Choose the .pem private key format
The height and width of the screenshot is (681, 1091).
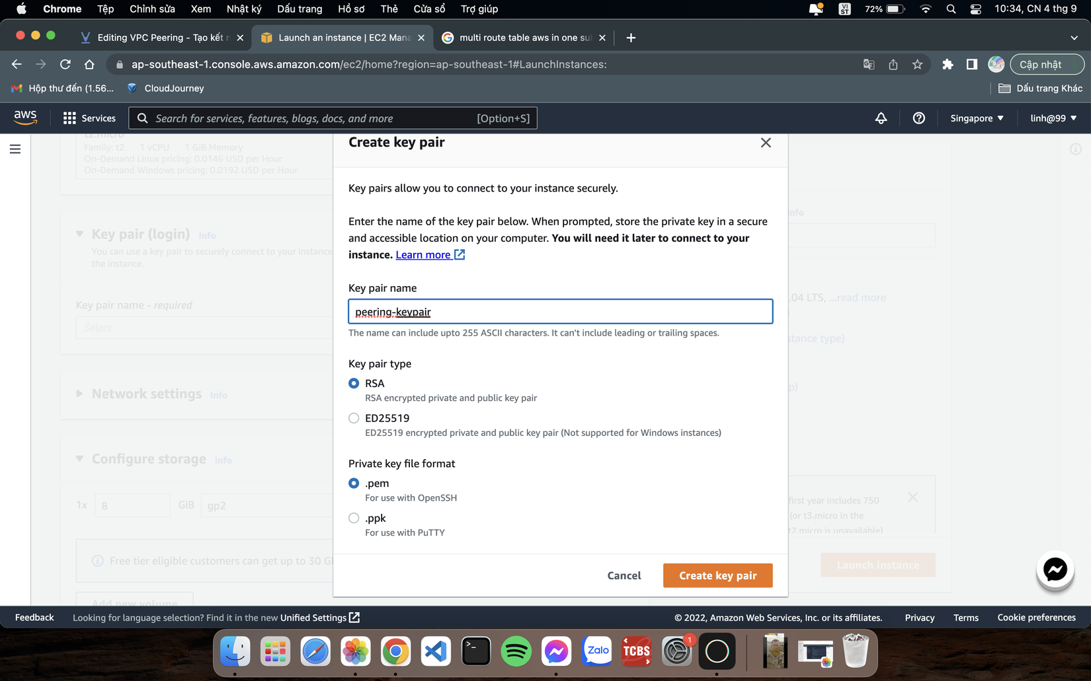tap(354, 484)
